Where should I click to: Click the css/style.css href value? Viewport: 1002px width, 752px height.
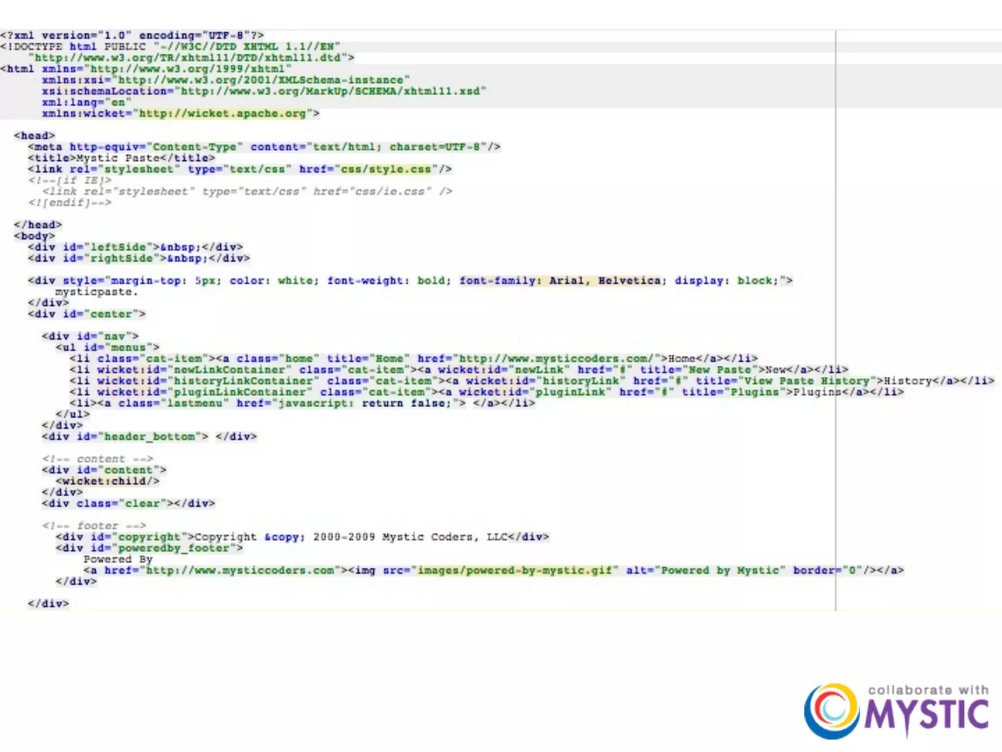pos(386,169)
